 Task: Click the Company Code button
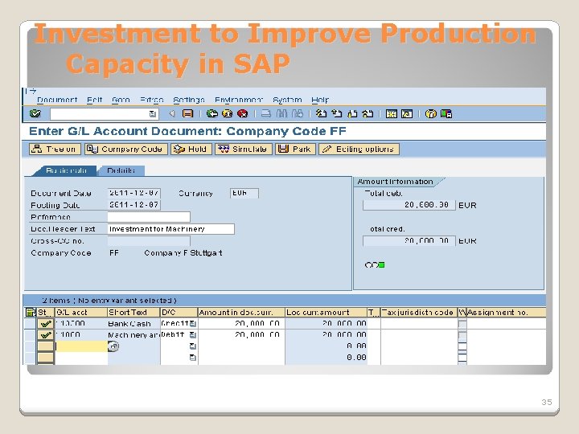tap(126, 149)
